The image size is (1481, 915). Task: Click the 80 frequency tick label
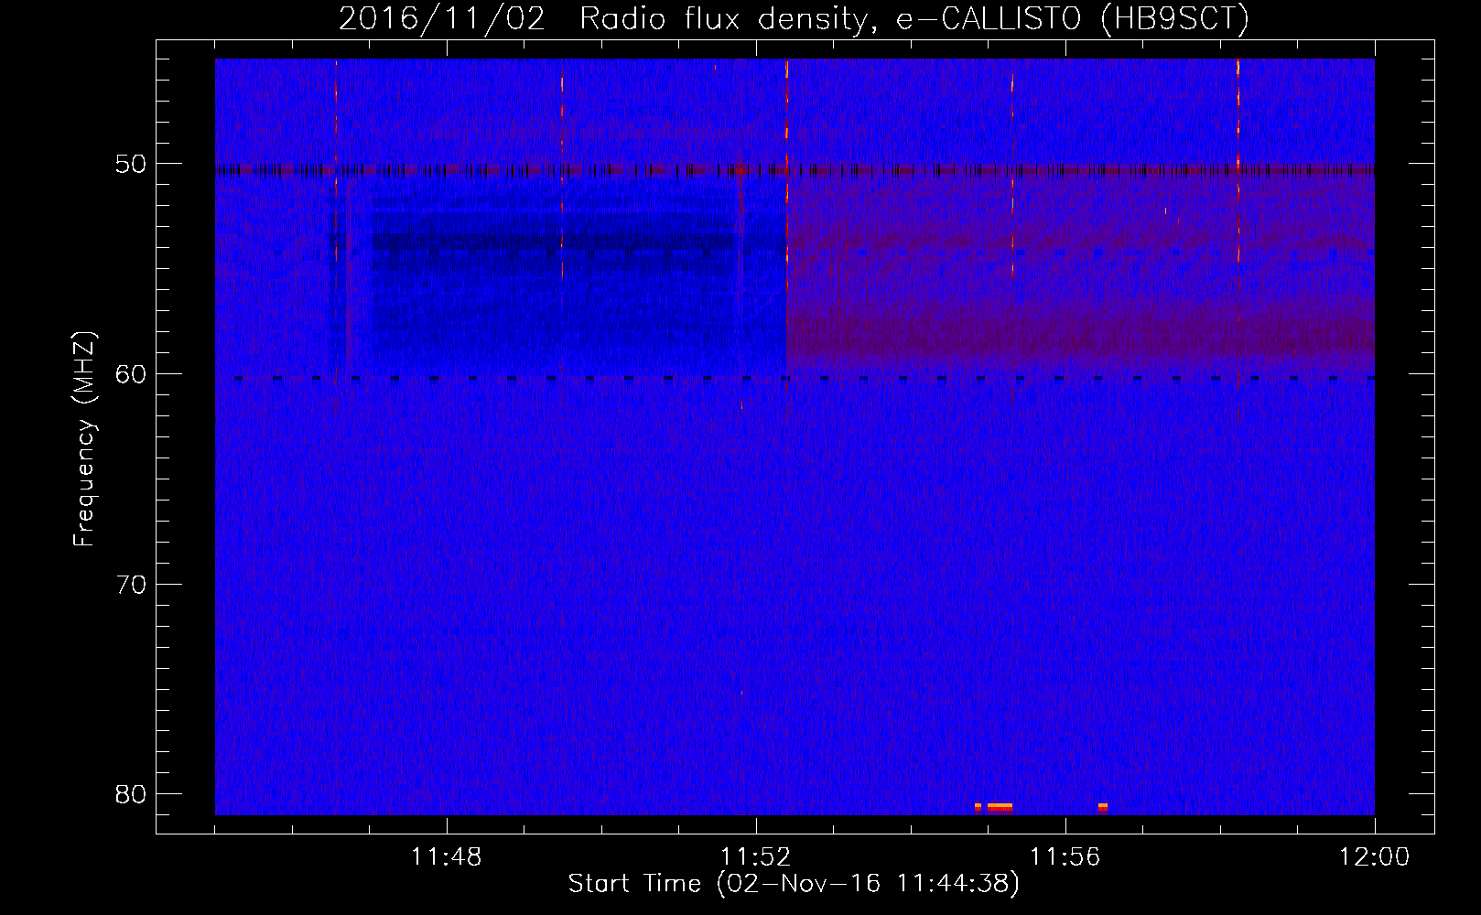[131, 794]
